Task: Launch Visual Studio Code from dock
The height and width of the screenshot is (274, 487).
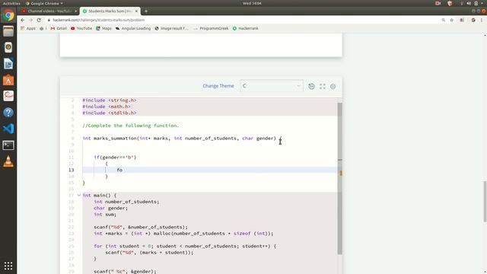Action: (x=8, y=129)
